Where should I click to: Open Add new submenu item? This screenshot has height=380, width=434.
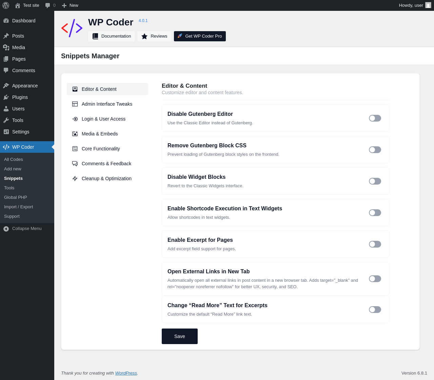pyautogui.click(x=27, y=169)
